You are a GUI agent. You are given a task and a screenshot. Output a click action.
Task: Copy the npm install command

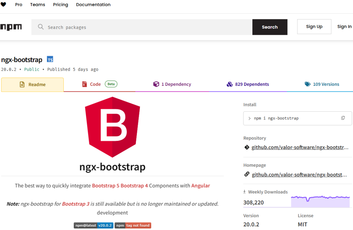tap(343, 118)
